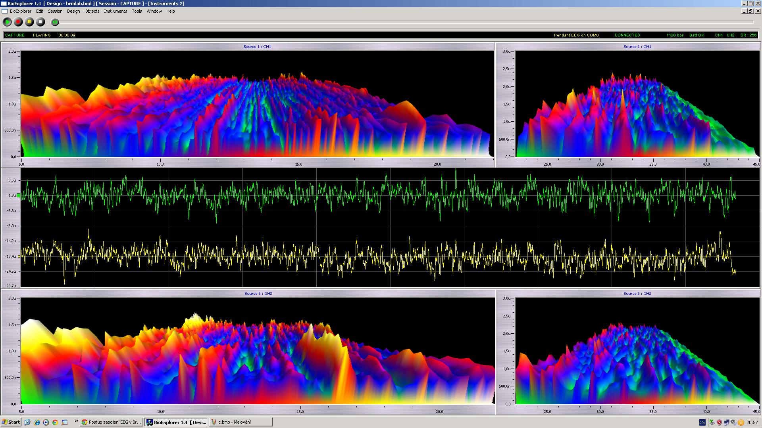This screenshot has height=428, width=762.
Task: Pause the session with yellow Pause button
Action: [x=29, y=22]
